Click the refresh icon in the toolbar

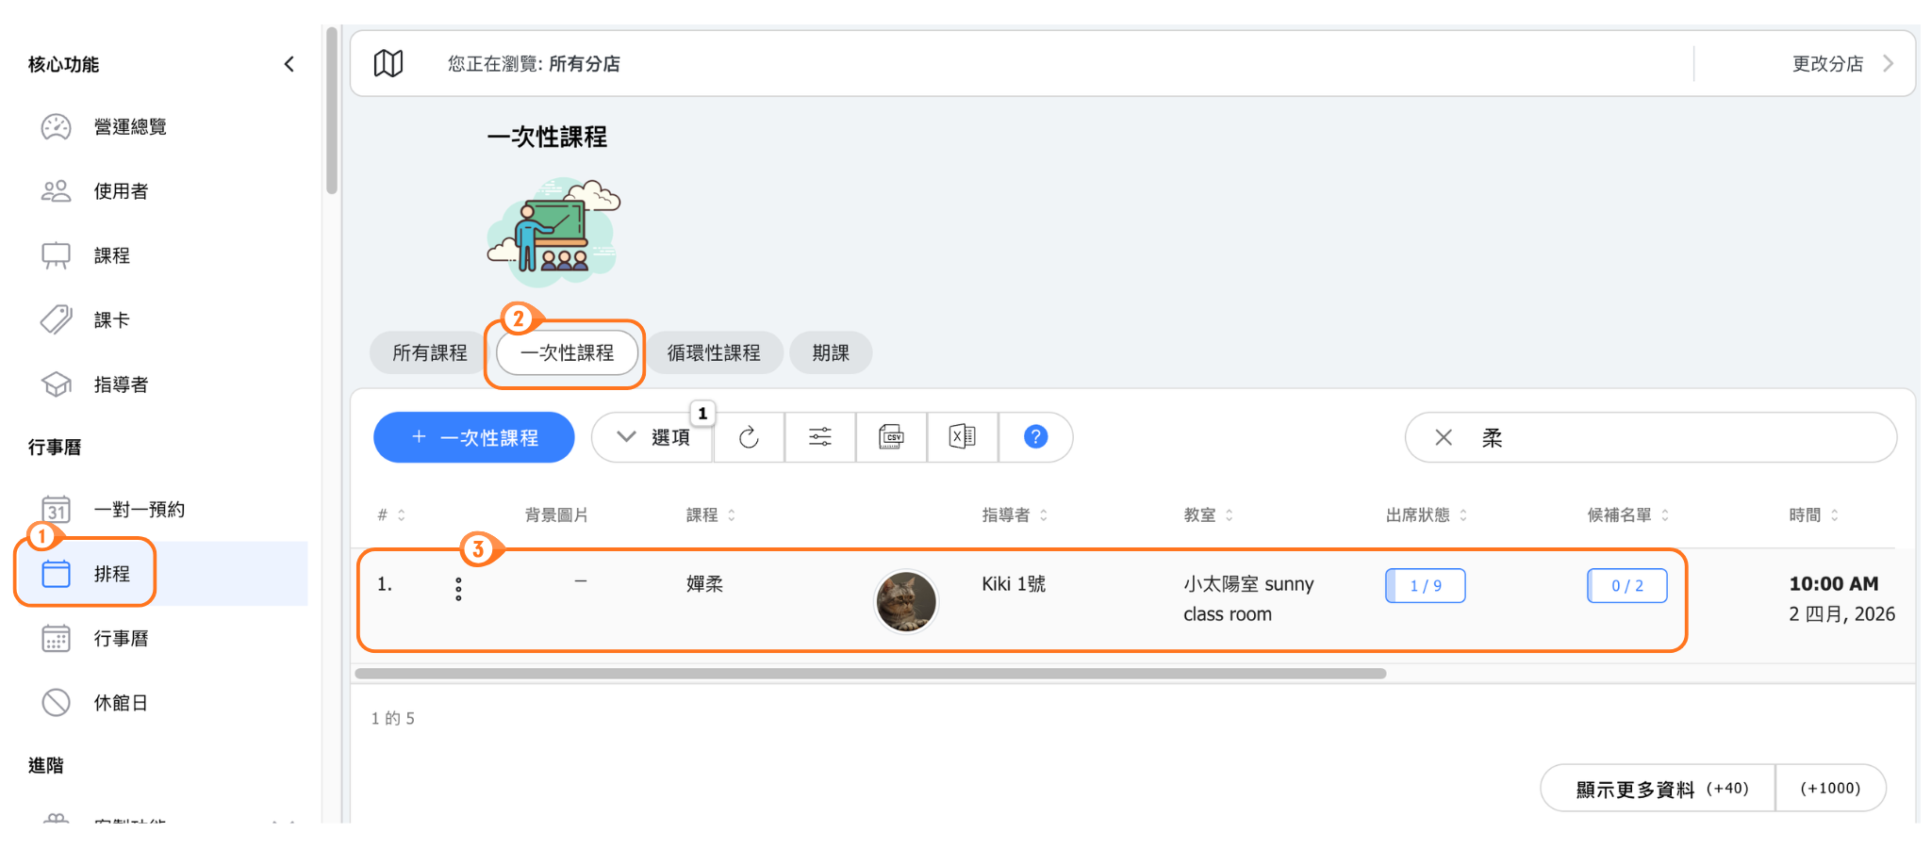coord(749,437)
